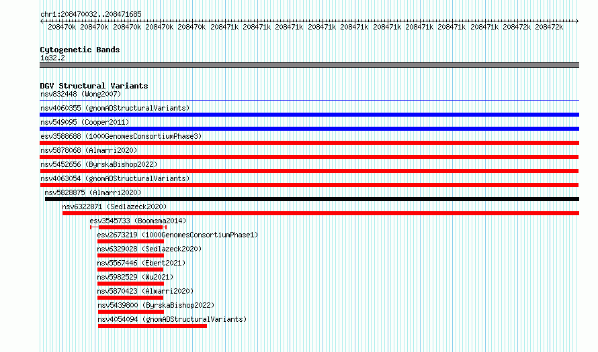Click the red bar under nsv5878068

click(x=309, y=157)
